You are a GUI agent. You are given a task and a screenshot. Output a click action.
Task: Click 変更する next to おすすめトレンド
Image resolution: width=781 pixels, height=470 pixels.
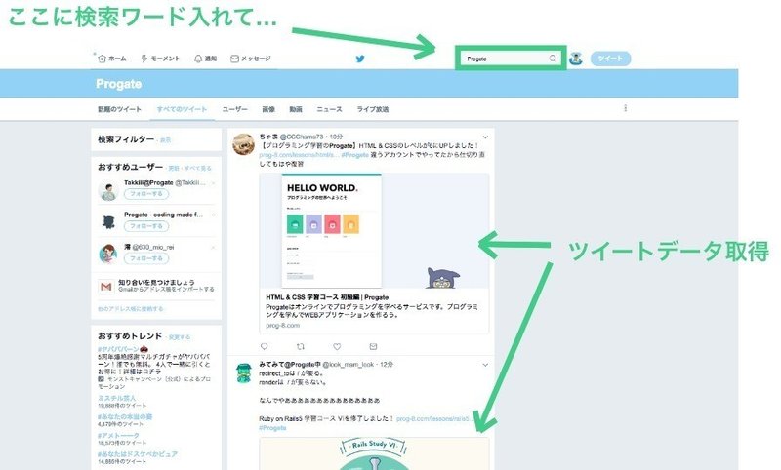pyautogui.click(x=180, y=337)
